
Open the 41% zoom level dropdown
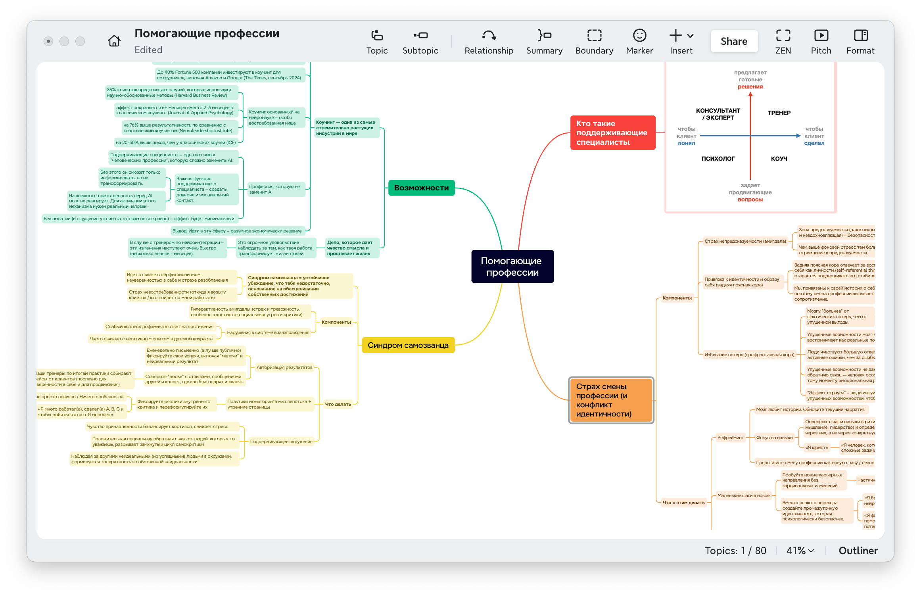click(800, 551)
